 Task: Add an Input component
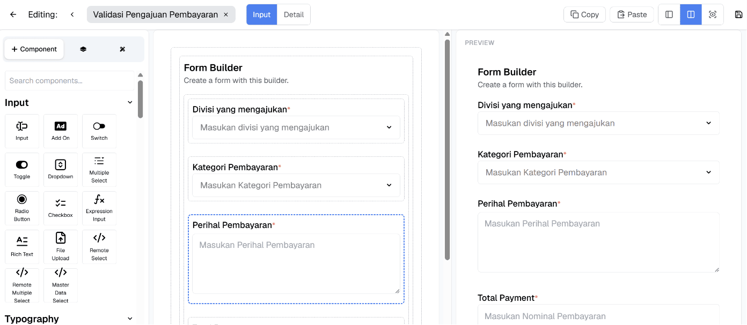point(22,131)
